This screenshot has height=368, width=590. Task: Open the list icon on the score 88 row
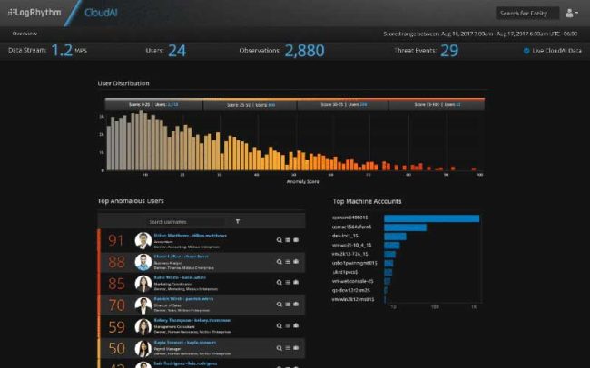[287, 262]
